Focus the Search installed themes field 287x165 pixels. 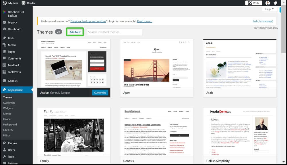(115, 32)
